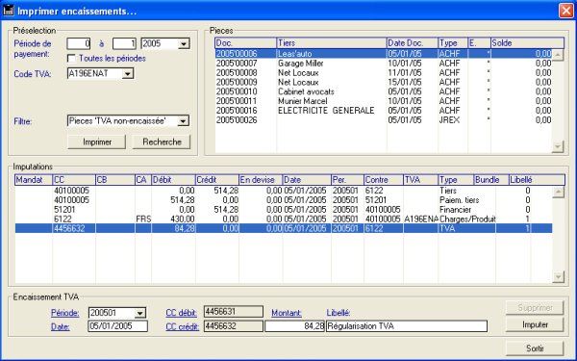Click the Débit column header
This screenshot has height=361, width=577.
[x=173, y=180]
